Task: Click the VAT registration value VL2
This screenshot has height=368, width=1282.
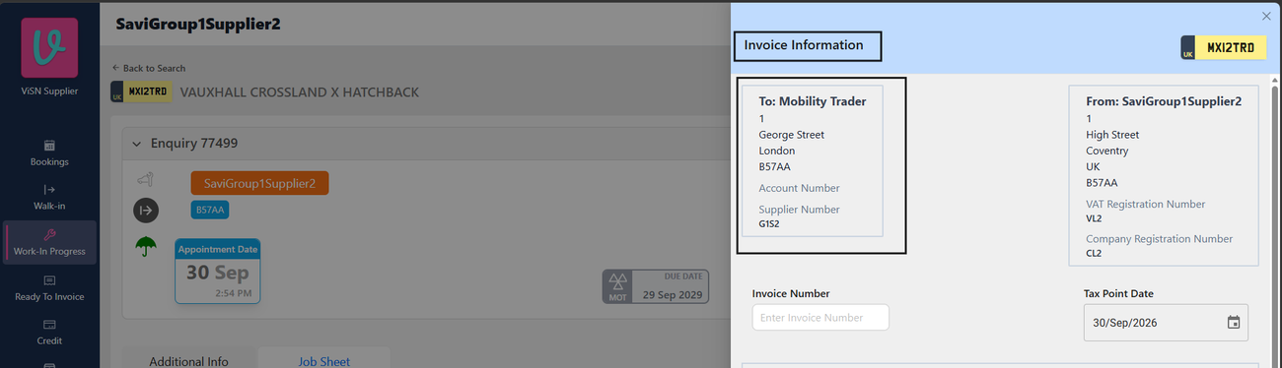Action: click(x=1094, y=218)
